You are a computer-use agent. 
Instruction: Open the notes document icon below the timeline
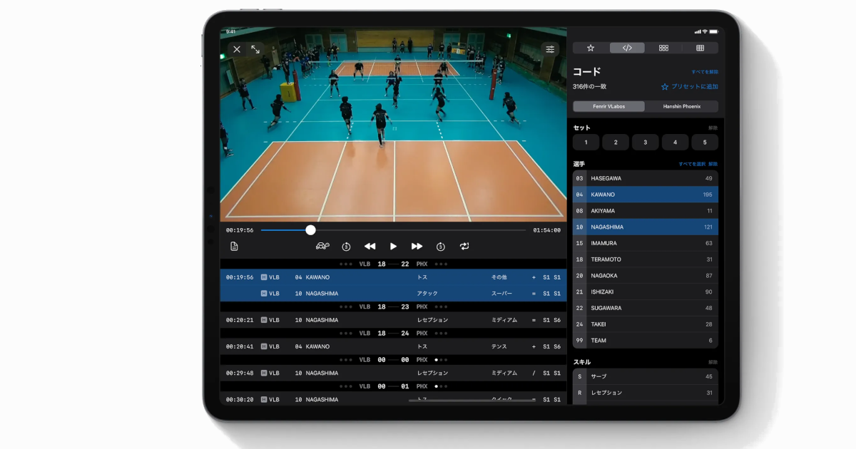[x=234, y=246]
